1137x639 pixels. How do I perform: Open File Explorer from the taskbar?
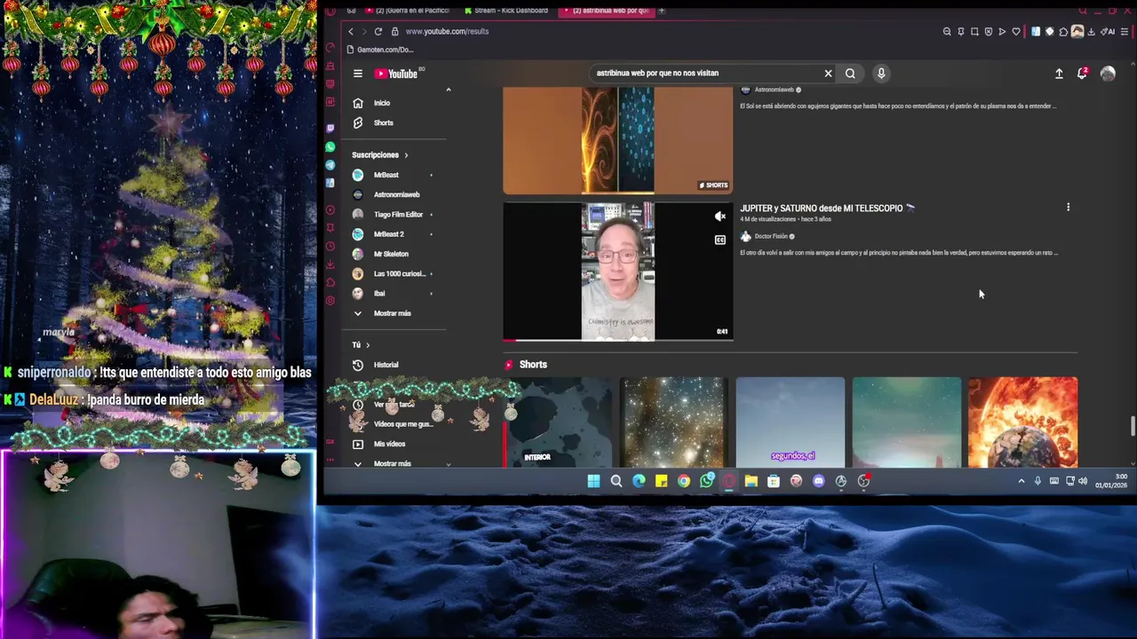[751, 481]
